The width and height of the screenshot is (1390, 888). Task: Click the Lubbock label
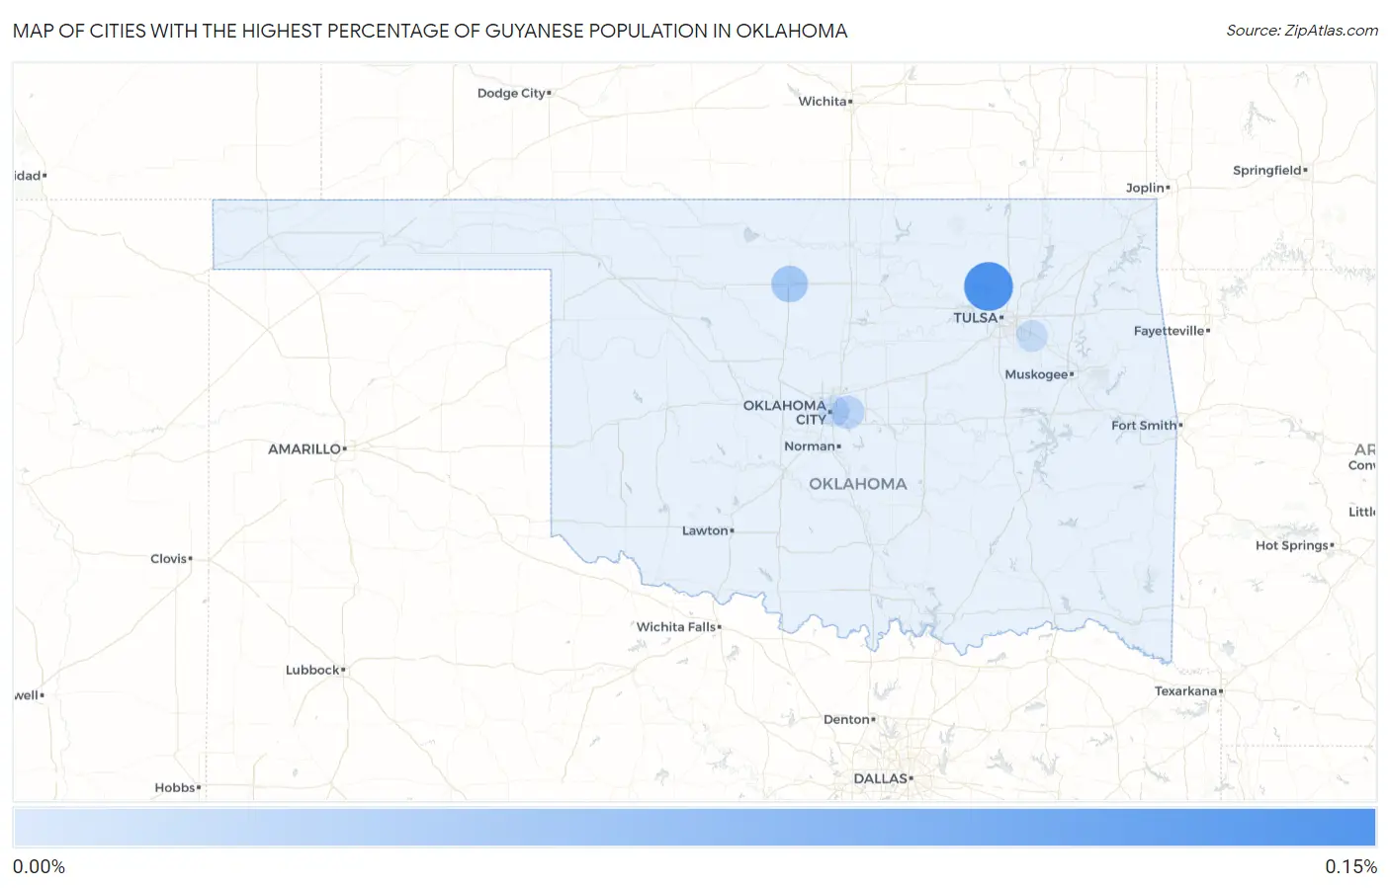coord(312,670)
